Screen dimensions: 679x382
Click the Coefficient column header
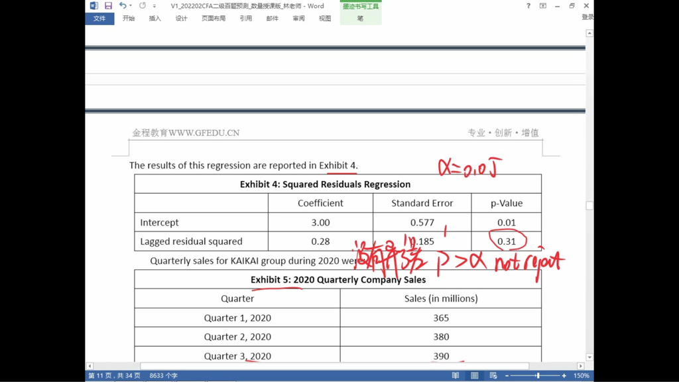320,203
